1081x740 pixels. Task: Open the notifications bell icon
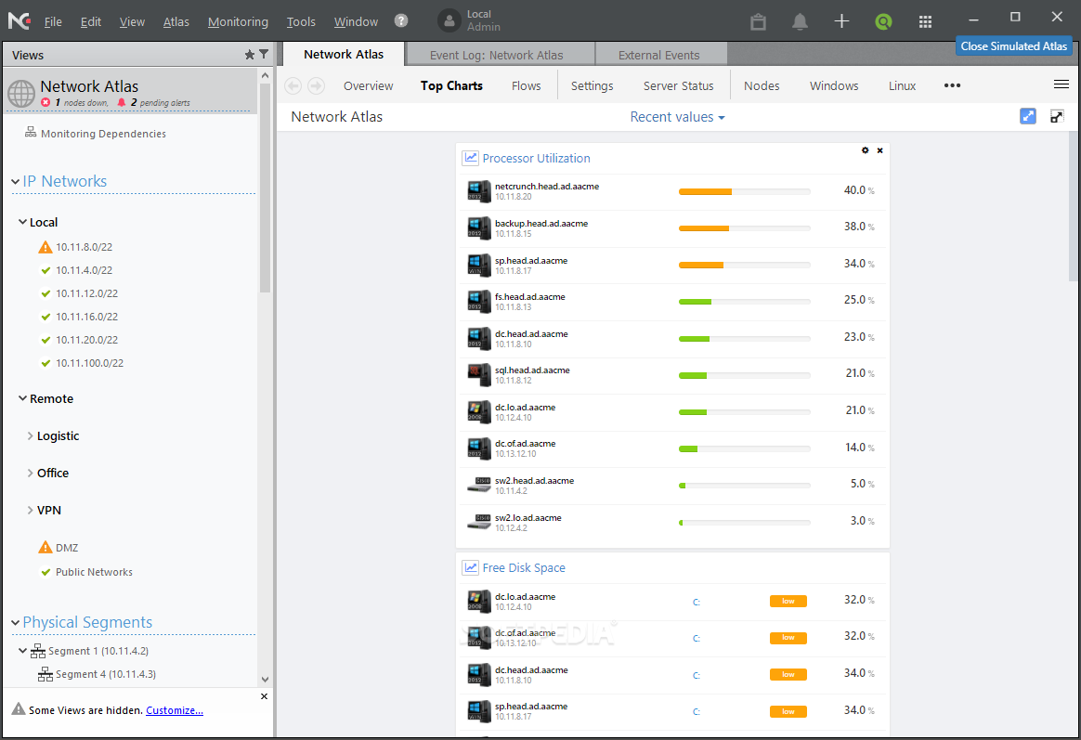click(800, 21)
